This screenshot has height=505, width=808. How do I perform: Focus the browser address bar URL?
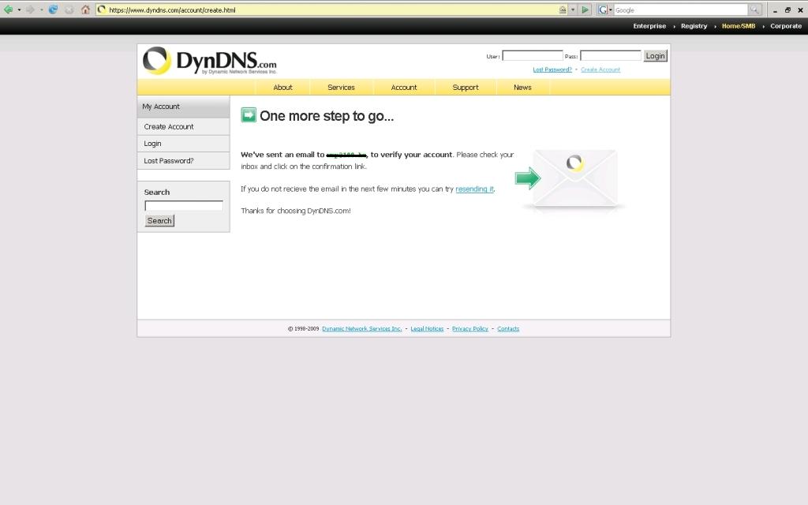tap(330, 9)
